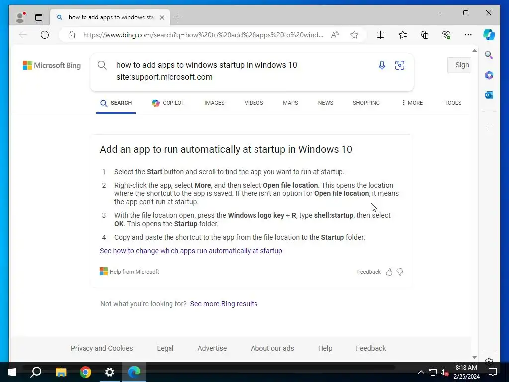Open the sidebar Search tool
Screen dimensions: 509x382
tap(489, 55)
